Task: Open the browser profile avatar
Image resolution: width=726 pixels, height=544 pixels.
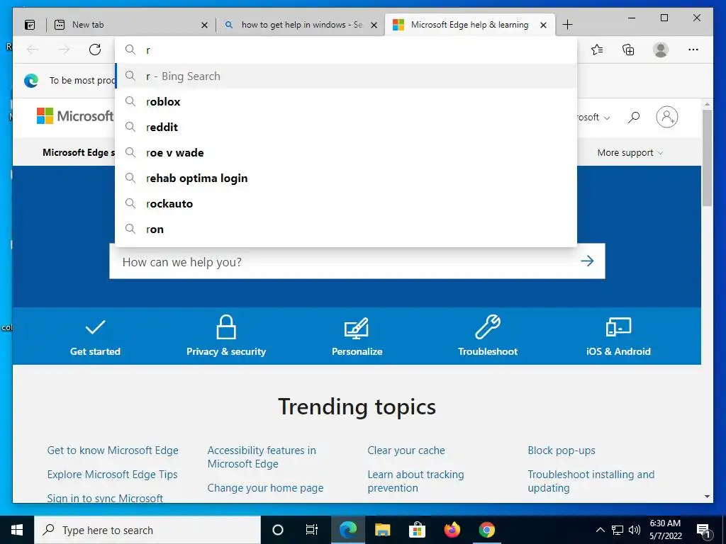Action: pos(661,50)
